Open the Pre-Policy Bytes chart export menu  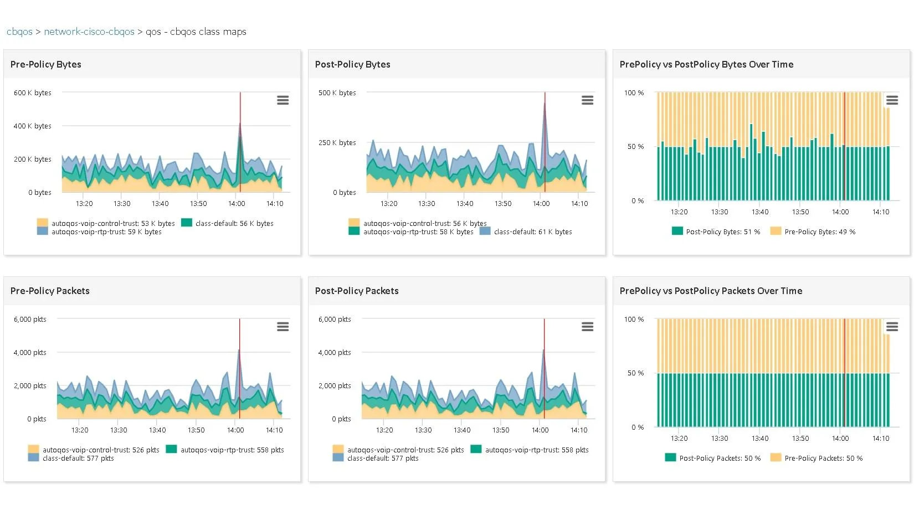(x=283, y=100)
